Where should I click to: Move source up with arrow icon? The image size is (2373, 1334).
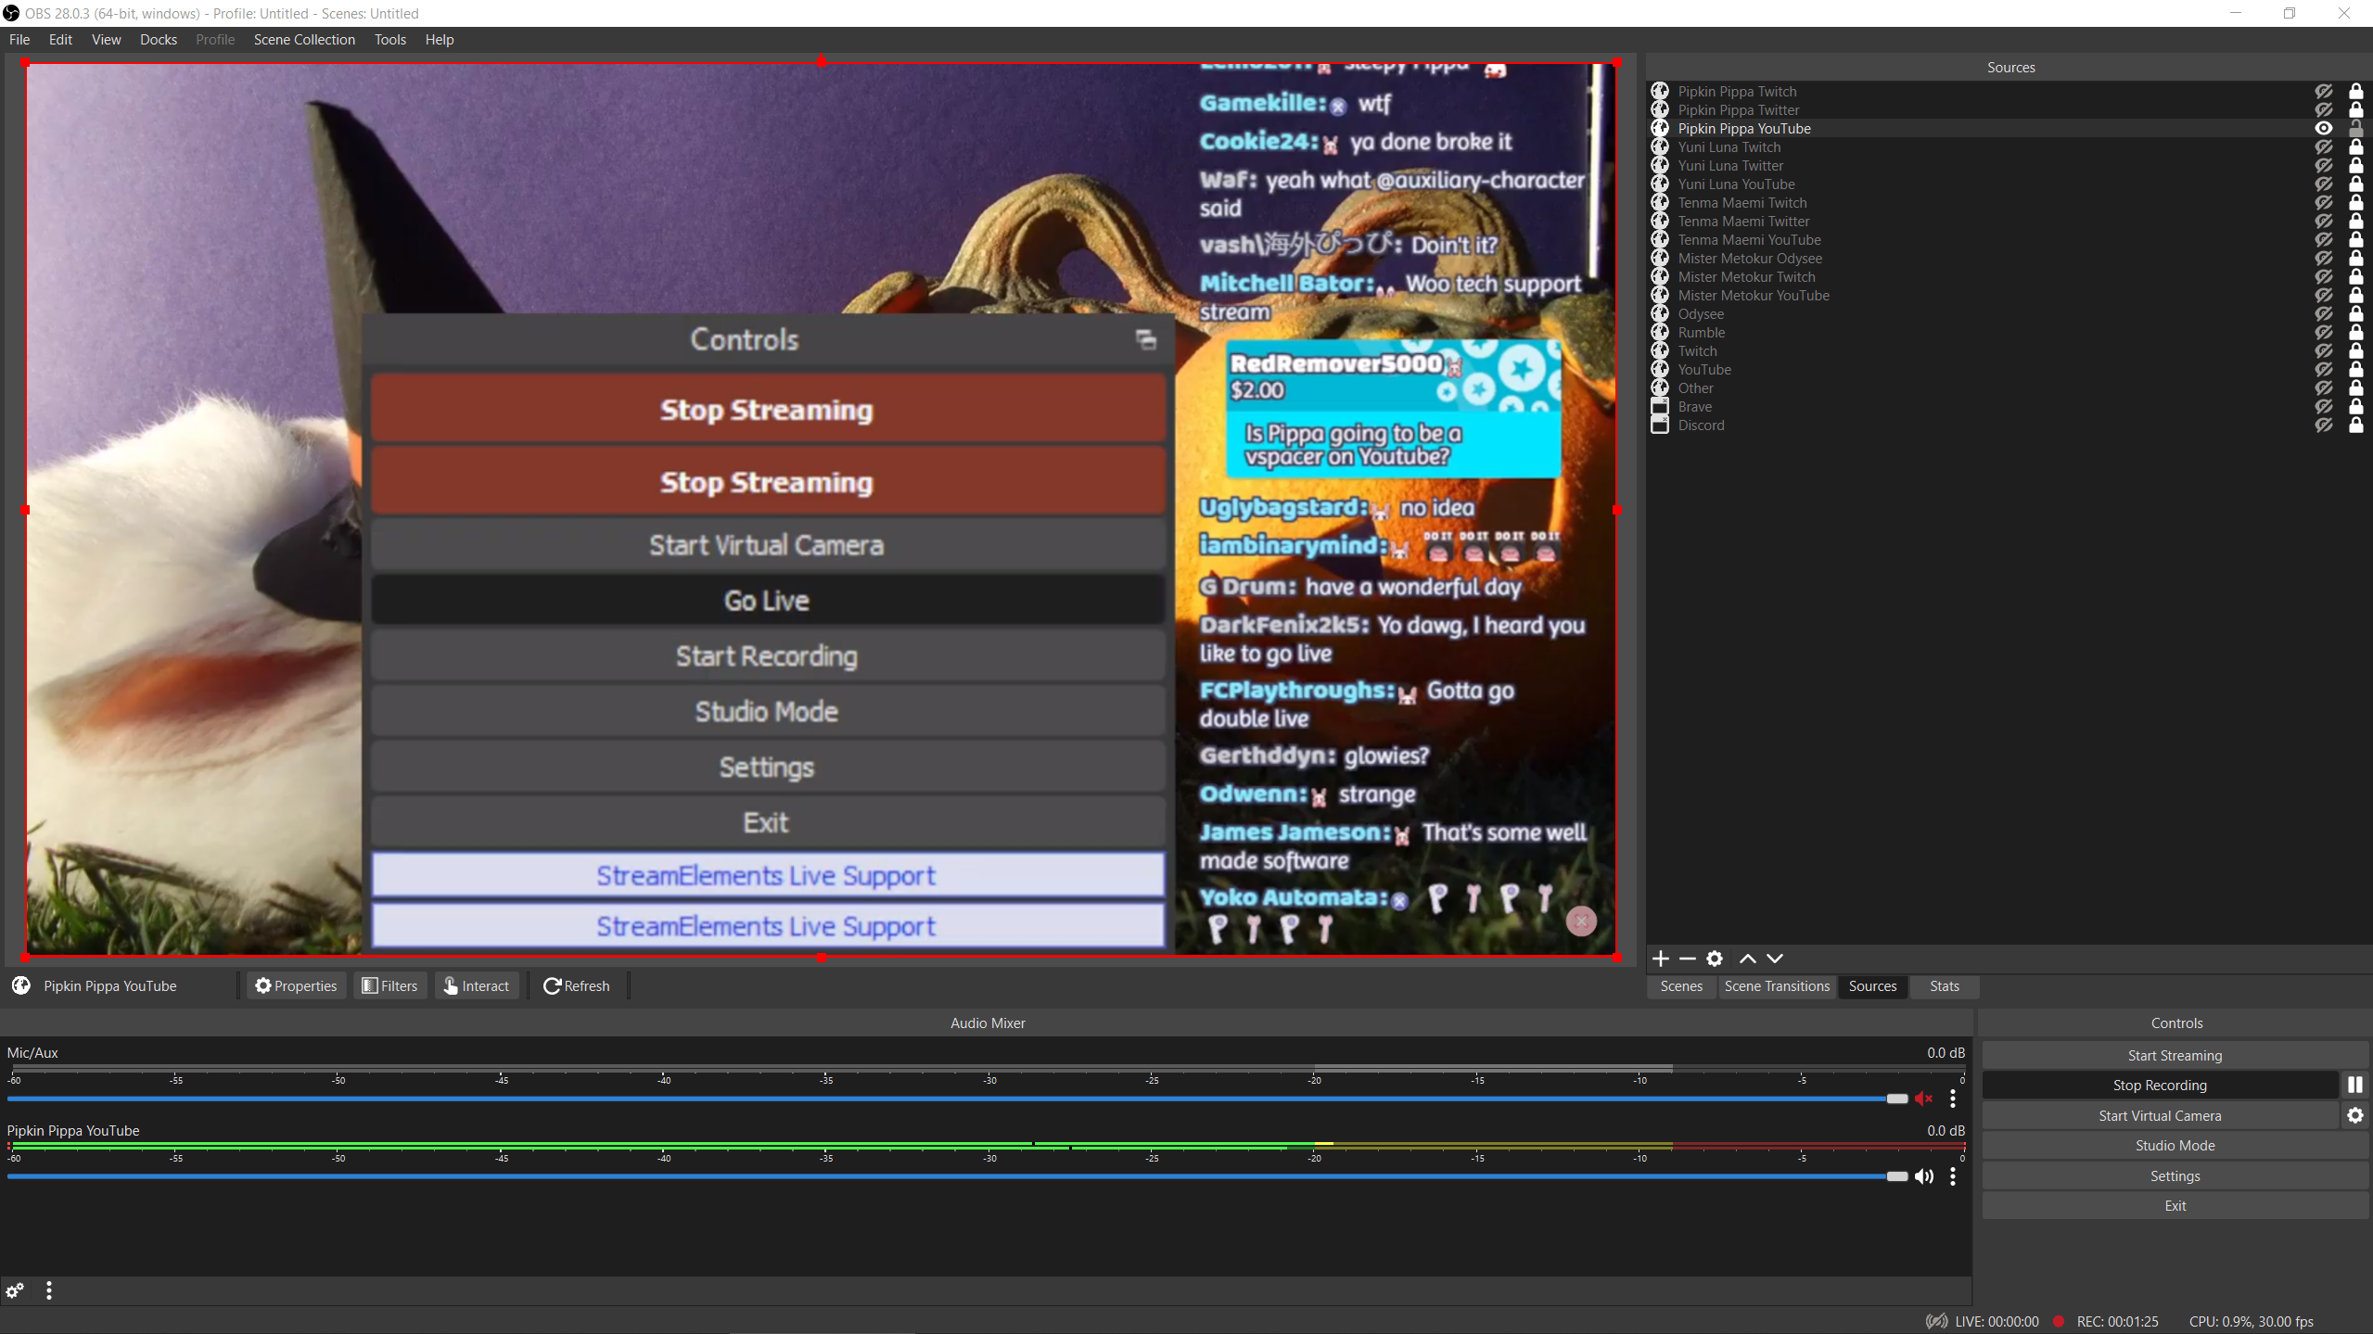[x=1748, y=959]
